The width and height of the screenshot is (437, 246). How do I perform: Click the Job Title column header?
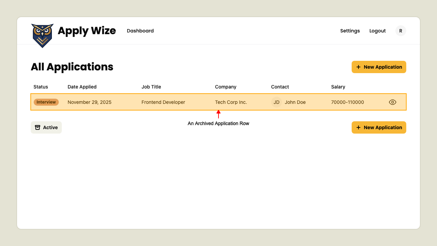pyautogui.click(x=151, y=87)
